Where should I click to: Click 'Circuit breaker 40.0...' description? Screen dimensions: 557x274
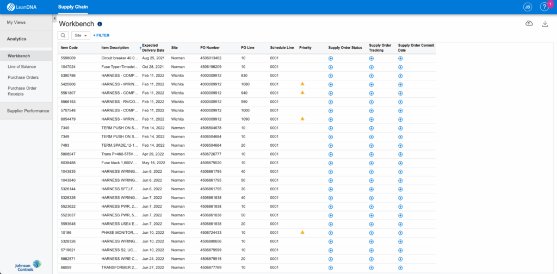pyautogui.click(x=120, y=58)
